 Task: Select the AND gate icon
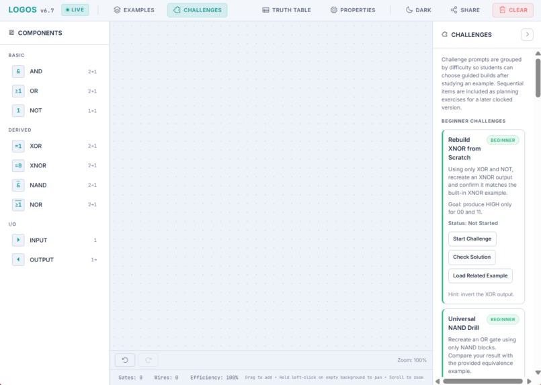pyautogui.click(x=18, y=71)
